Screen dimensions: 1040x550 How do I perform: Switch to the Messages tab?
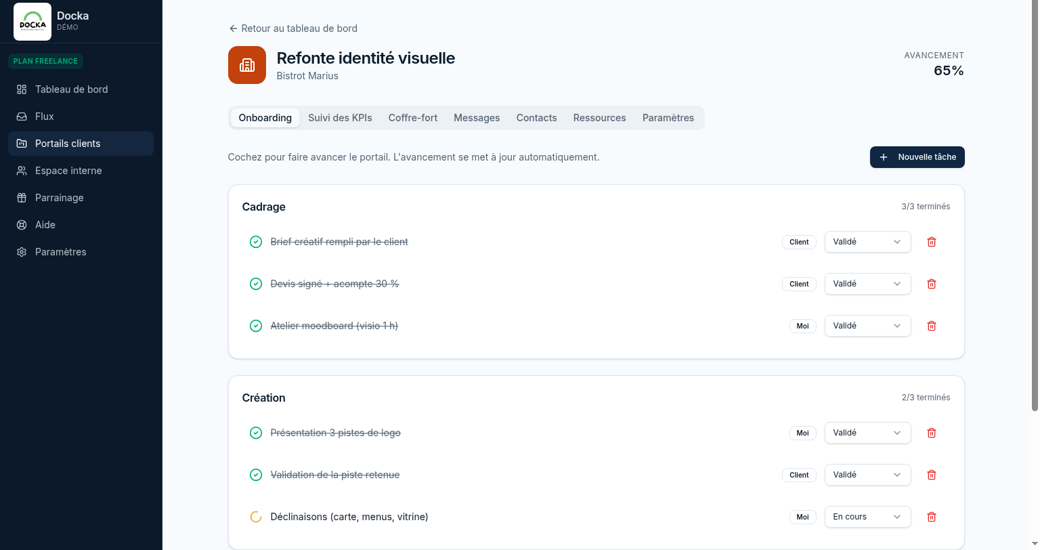[x=477, y=118]
